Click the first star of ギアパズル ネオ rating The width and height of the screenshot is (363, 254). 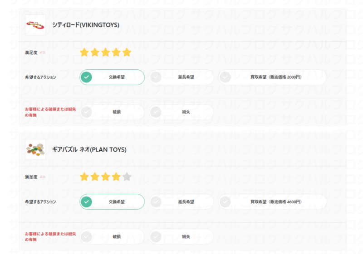click(84, 177)
